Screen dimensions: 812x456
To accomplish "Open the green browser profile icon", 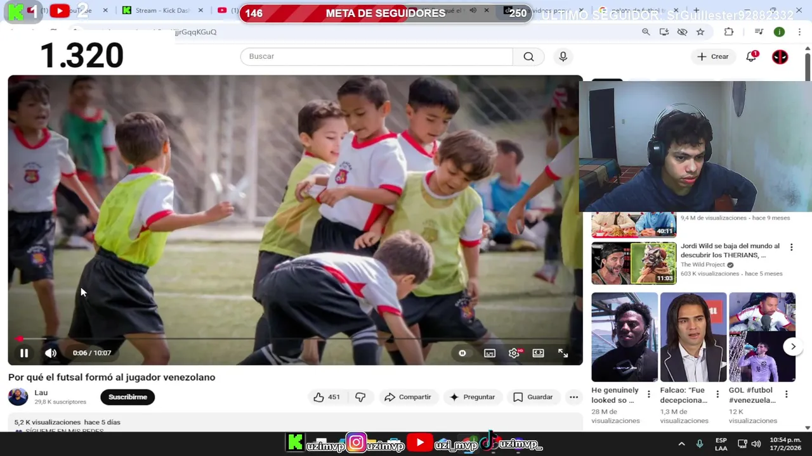I will tap(779, 32).
